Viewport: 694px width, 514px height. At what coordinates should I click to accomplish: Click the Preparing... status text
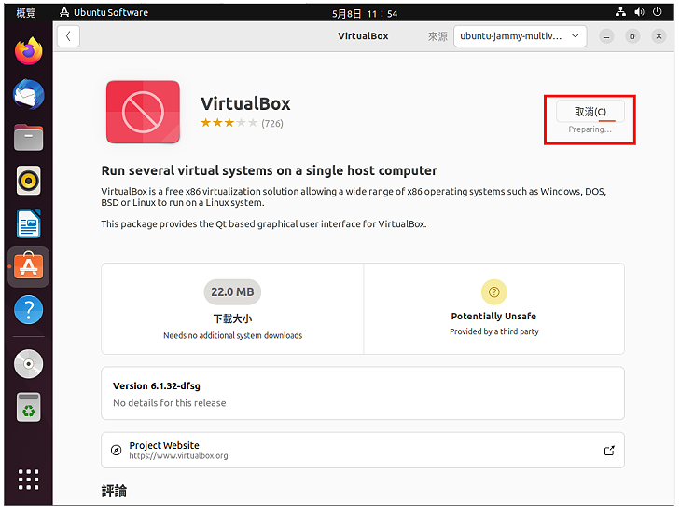point(590,129)
